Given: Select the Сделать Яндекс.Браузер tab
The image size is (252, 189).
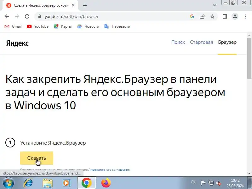Looking at the screenshot, I should [40, 5].
